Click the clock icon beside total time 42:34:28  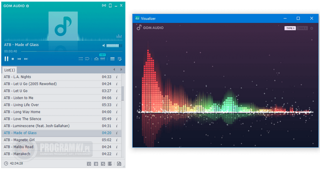point(6,164)
